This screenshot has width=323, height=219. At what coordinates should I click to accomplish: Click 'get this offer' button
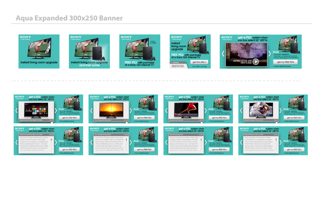point(199,62)
